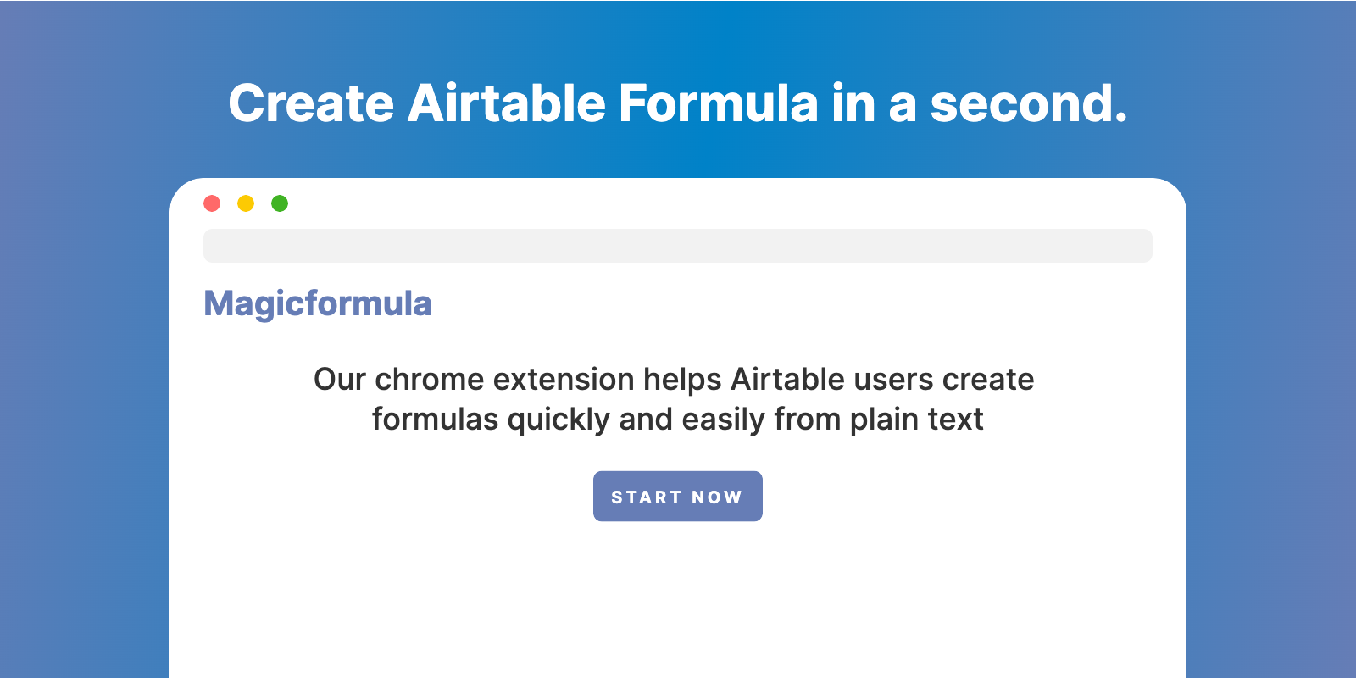Open the Magicformula logo link

pos(318,303)
